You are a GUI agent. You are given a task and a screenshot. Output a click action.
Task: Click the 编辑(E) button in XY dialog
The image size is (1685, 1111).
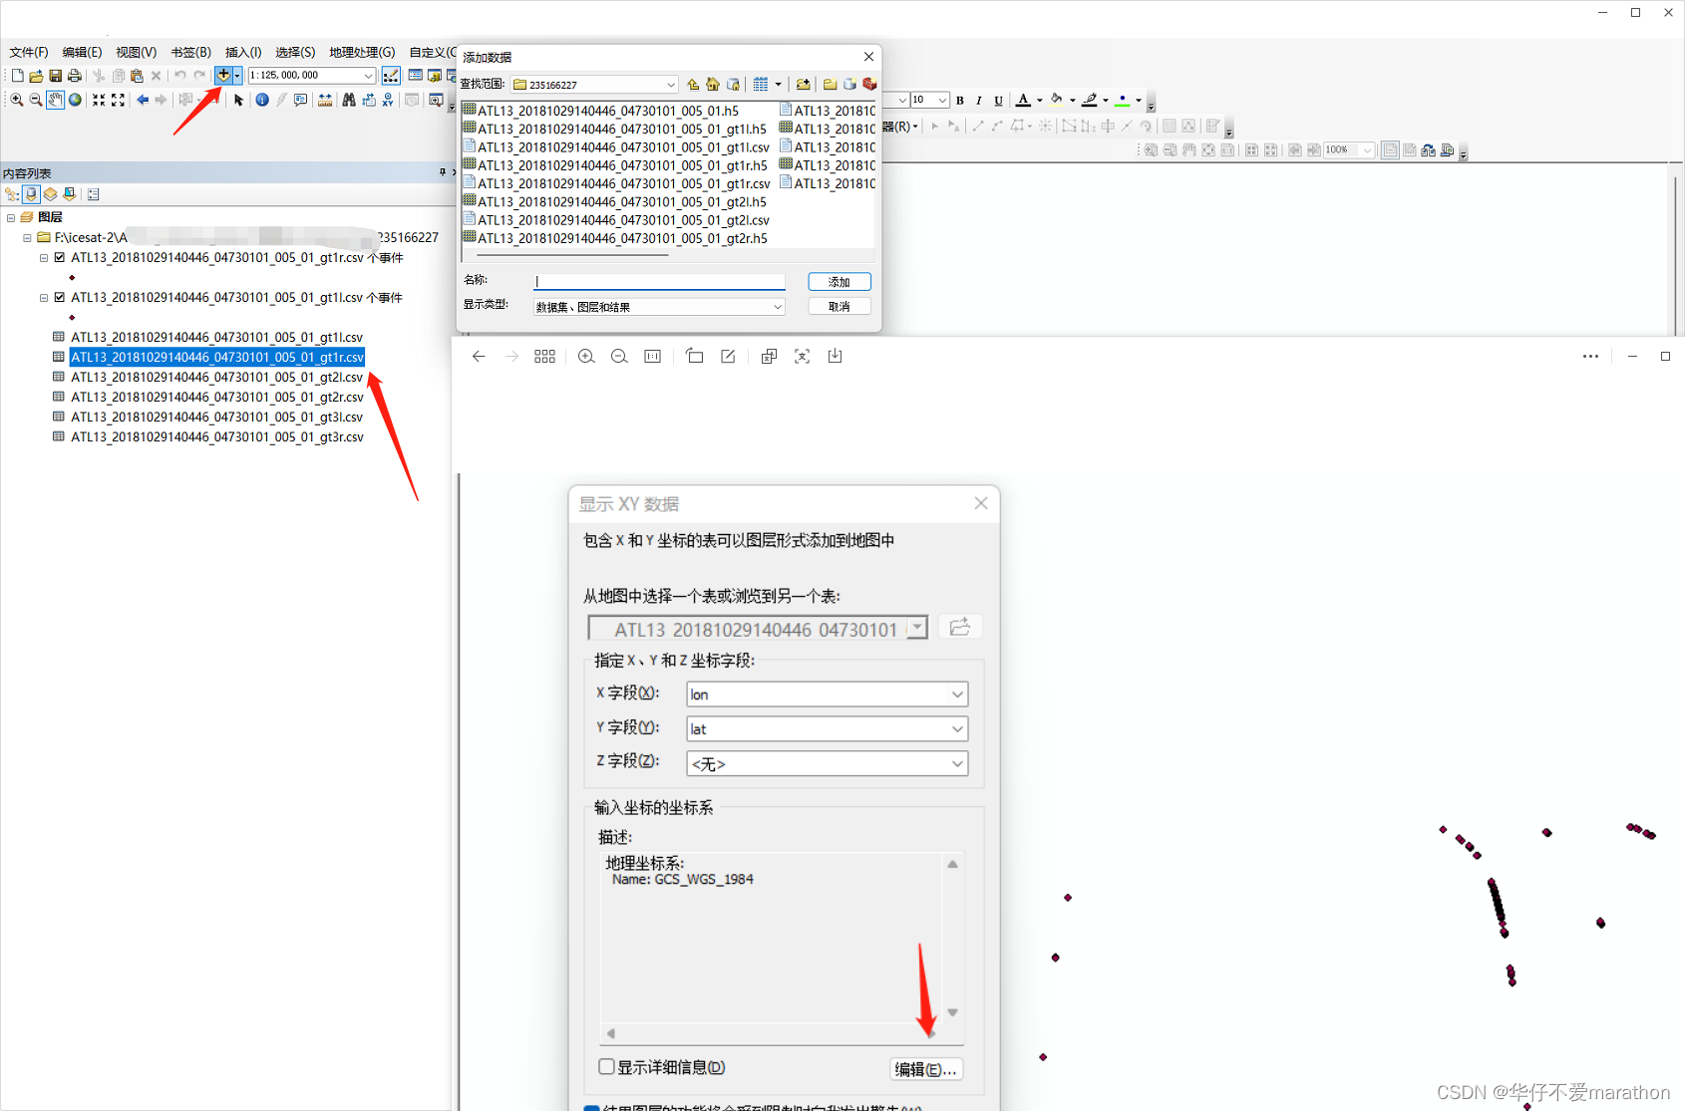[x=925, y=1068]
